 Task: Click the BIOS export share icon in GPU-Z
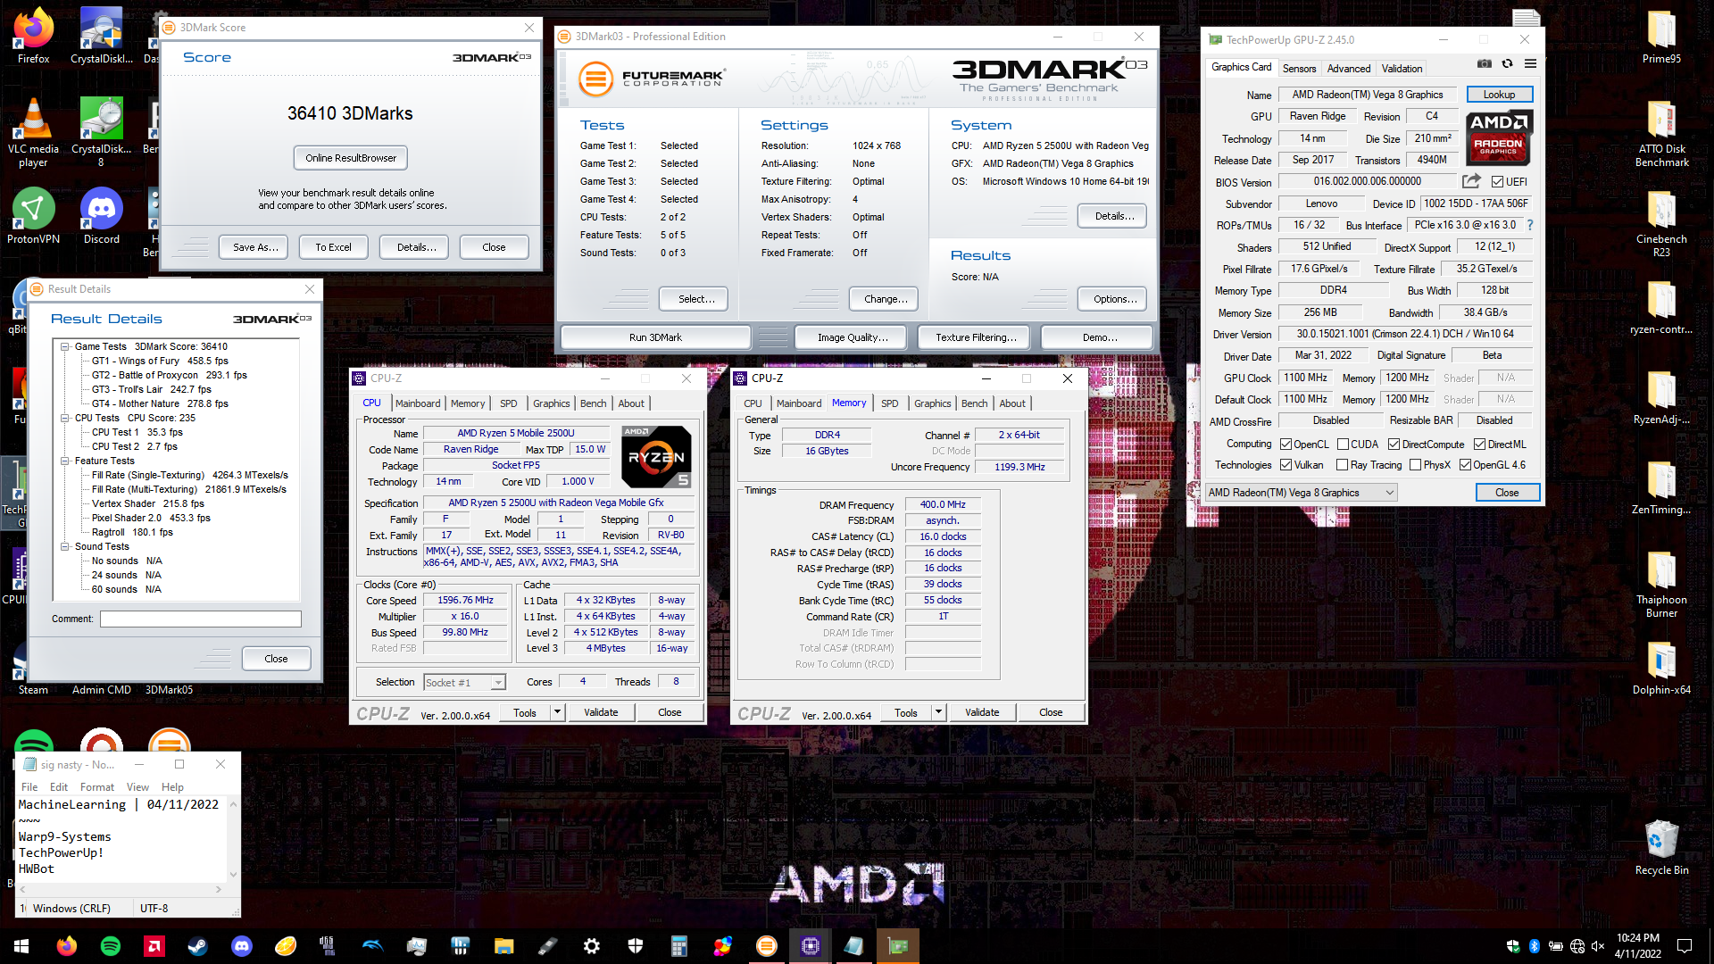1471,181
